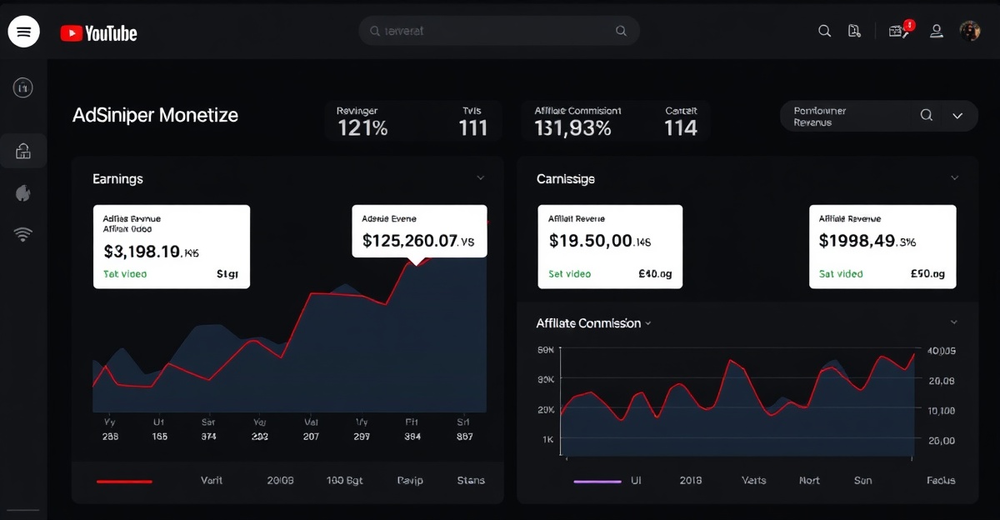1000x520 pixels.
Task: Collapse the Camissige panel chevron
Action: (954, 178)
